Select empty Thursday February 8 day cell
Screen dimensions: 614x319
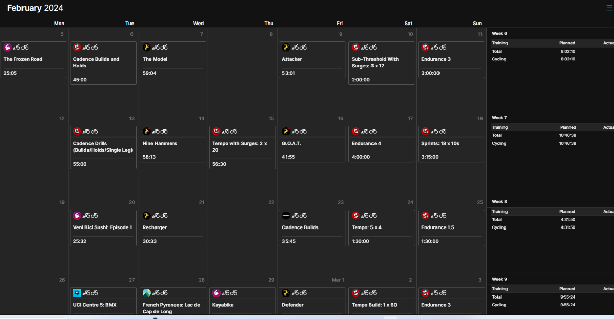point(243,72)
